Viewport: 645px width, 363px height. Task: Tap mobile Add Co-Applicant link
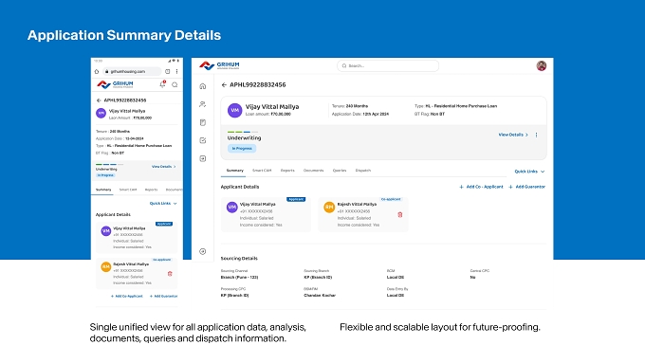(x=127, y=297)
